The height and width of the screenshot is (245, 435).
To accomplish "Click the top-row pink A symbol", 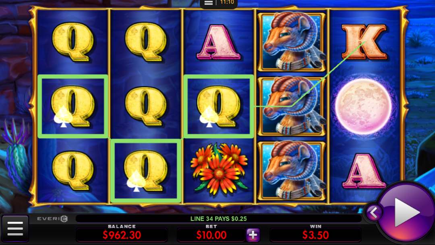I will click(x=218, y=42).
